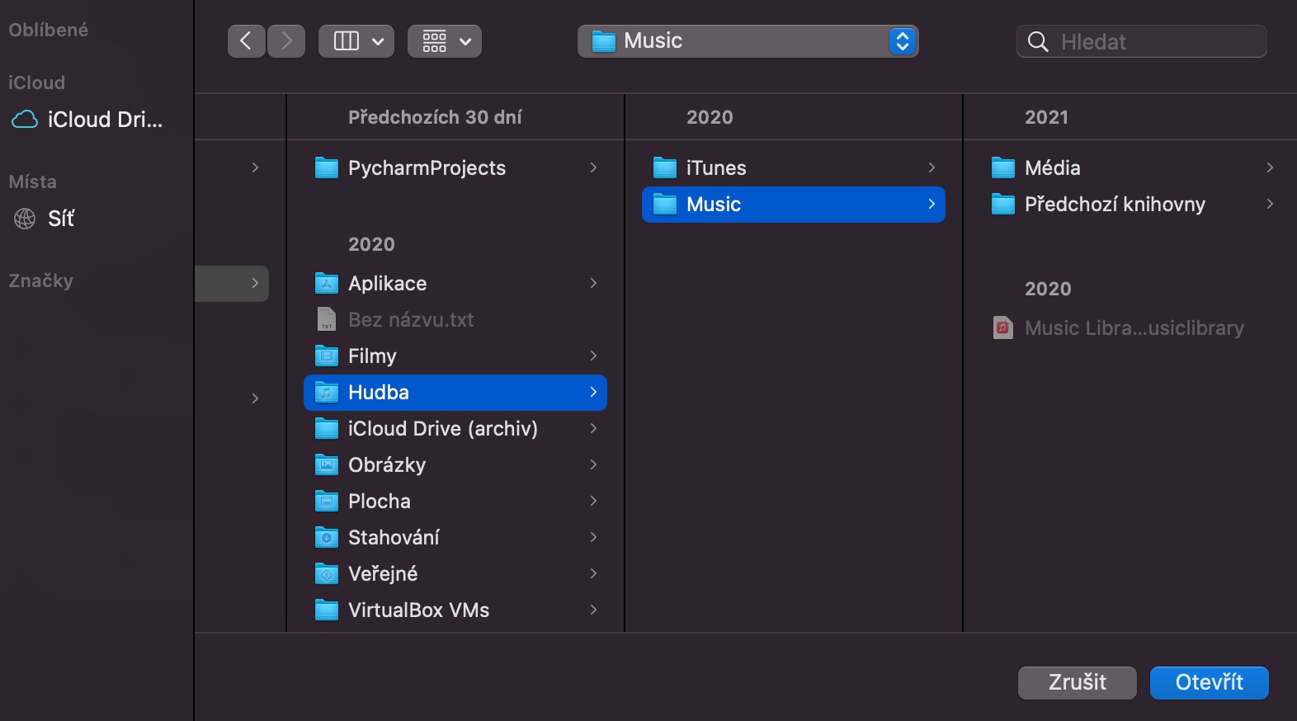
Task: Open the item grouping options dropdown
Action: click(x=445, y=41)
